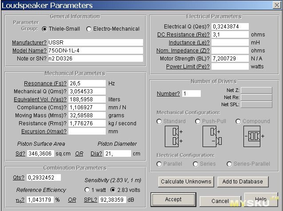
Task: Accept the loudspeaker parameters
Action: 173,199
